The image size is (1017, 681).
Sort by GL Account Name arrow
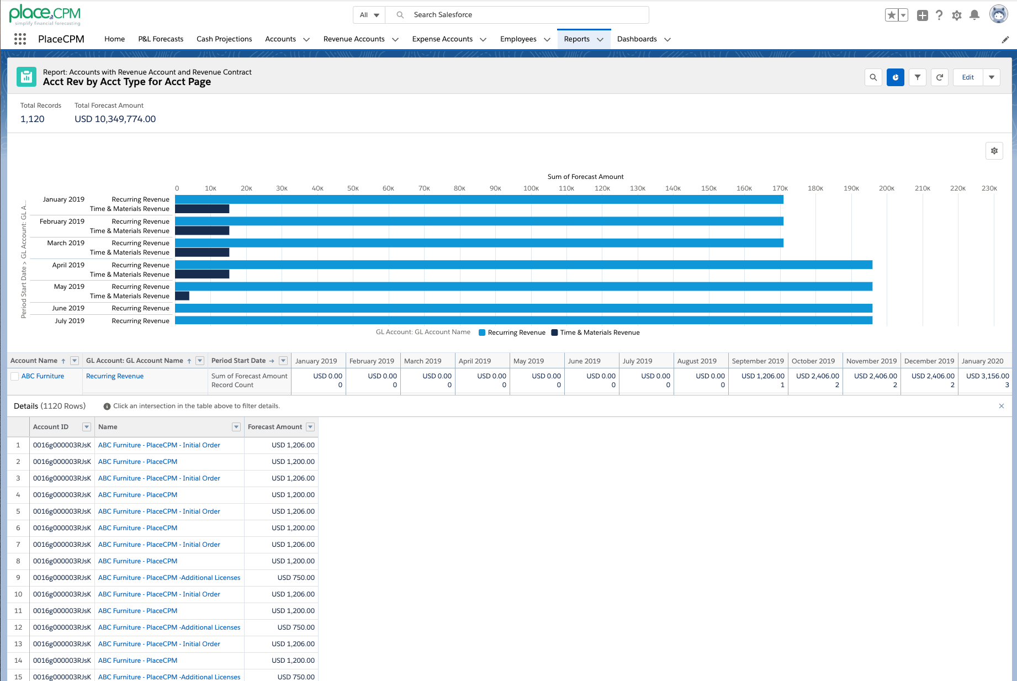pyautogui.click(x=189, y=361)
